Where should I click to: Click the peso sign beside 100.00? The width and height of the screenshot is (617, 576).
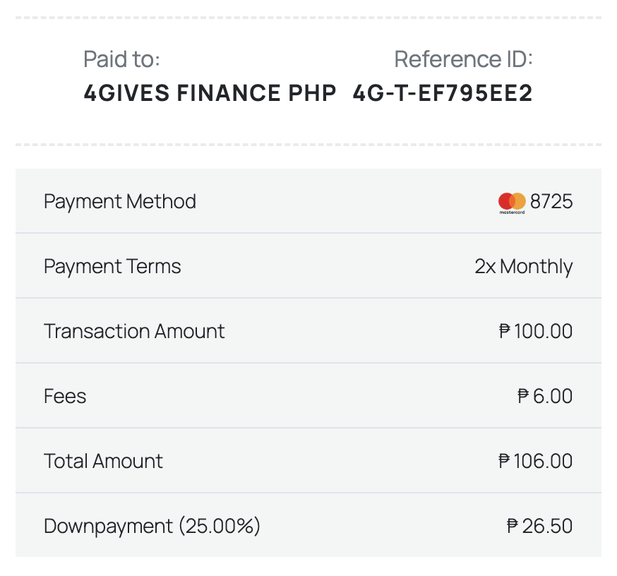coord(505,332)
